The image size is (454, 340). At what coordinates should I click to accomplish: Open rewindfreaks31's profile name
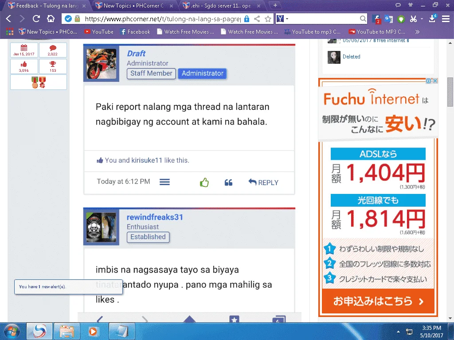(155, 217)
